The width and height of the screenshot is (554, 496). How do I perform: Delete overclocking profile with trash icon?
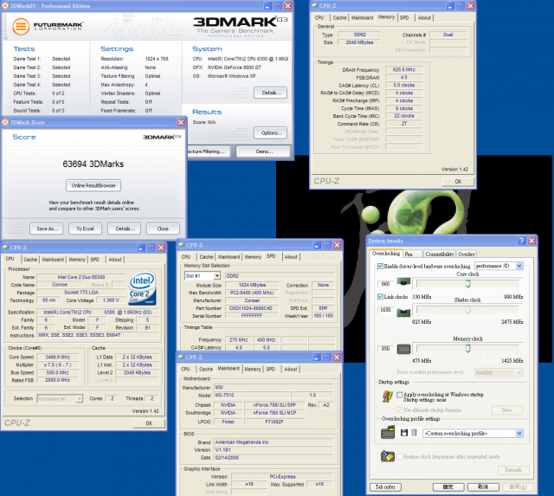click(x=414, y=433)
